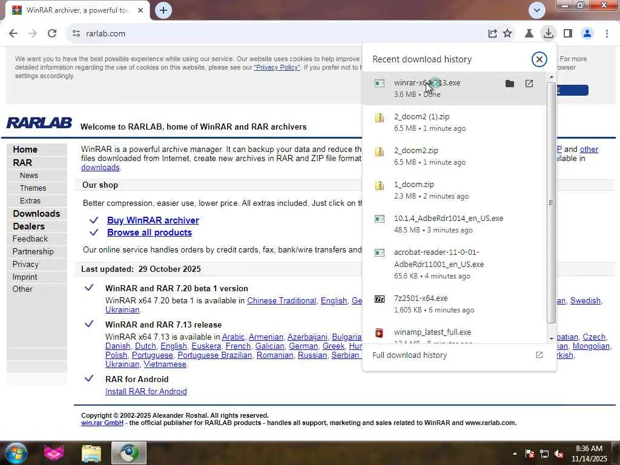Open Chinese Traditional 7.20 beta link
Viewport: 620px width, 465px height.
tap(282, 300)
